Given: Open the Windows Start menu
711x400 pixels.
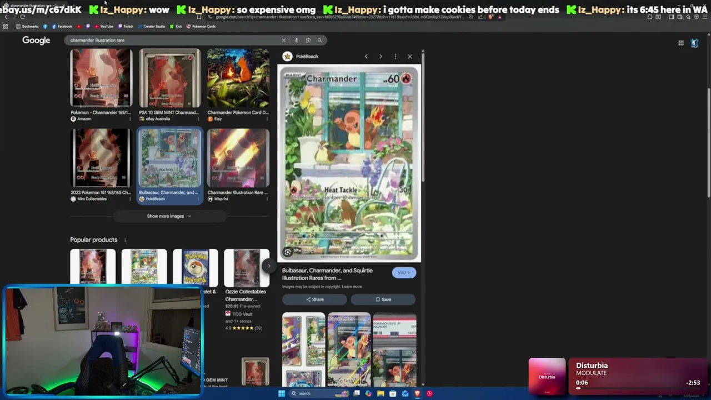Looking at the screenshot, I should tap(282, 393).
